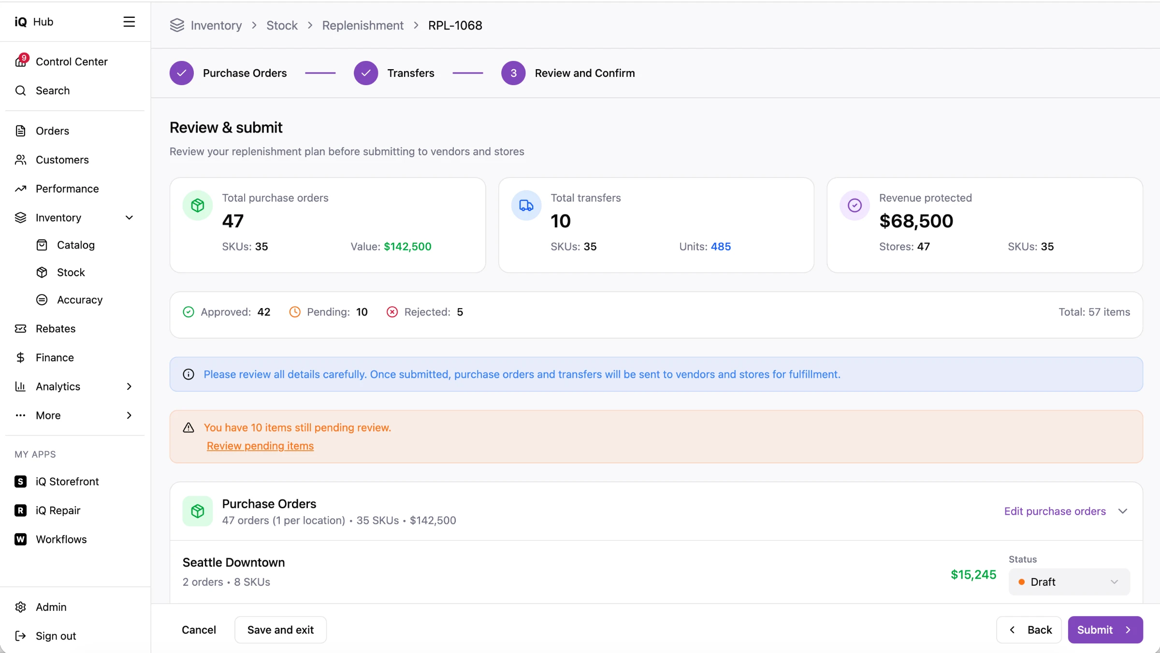Image resolution: width=1160 pixels, height=653 pixels.
Task: Click the Search magnifier icon
Action: (x=20, y=90)
